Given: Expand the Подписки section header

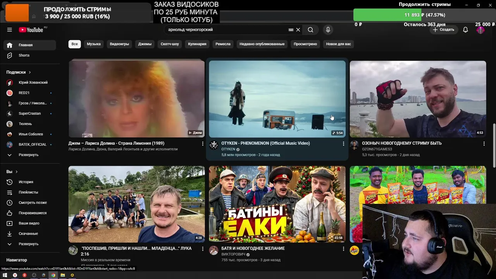Looking at the screenshot, I should (x=18, y=72).
